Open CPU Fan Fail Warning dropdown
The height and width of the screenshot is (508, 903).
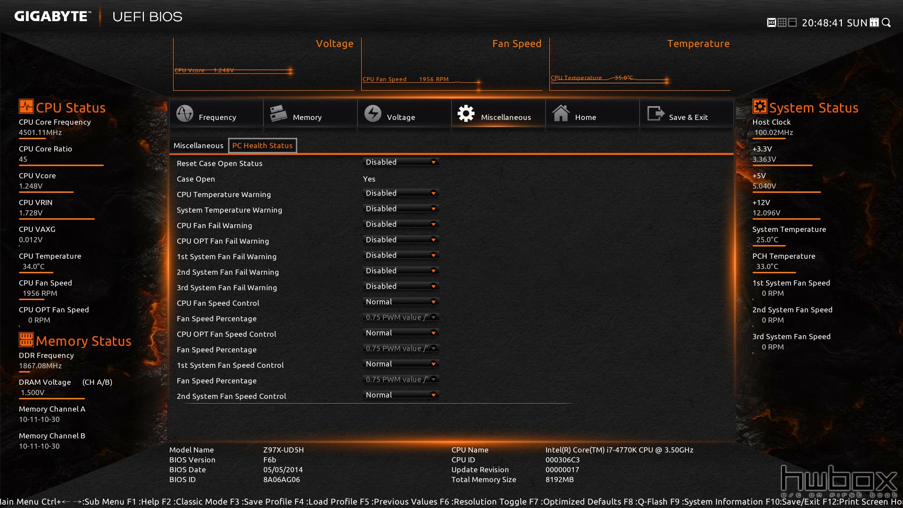(x=401, y=224)
